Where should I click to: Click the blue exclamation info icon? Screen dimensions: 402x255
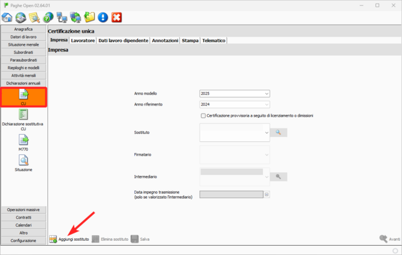click(x=103, y=17)
